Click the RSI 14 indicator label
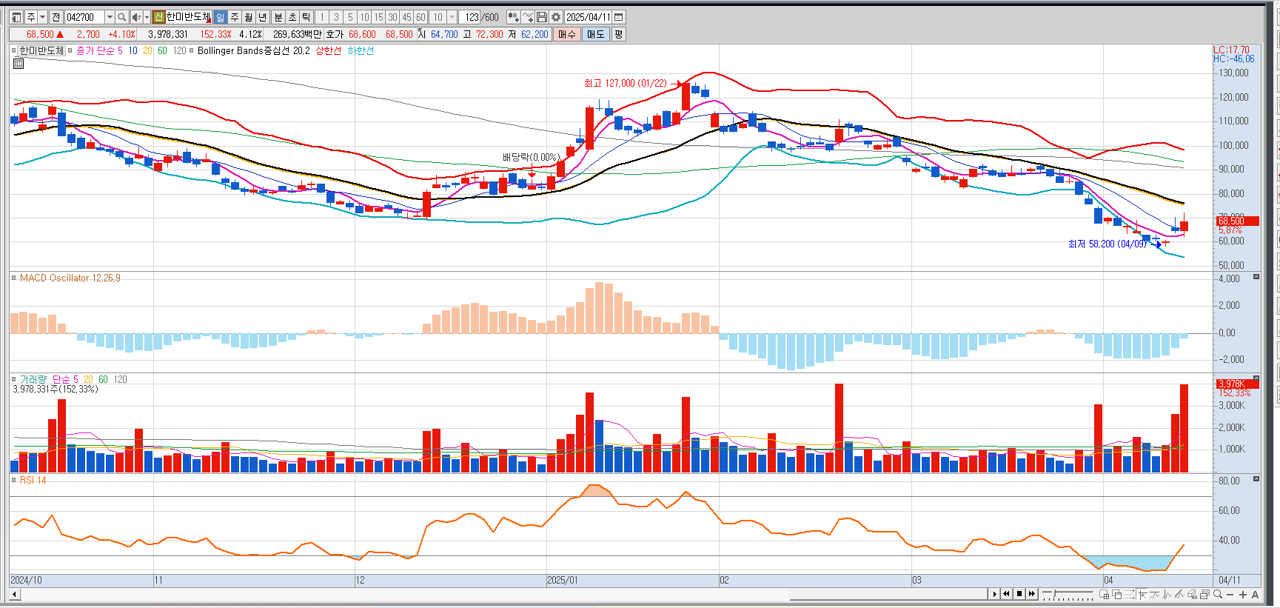Image resolution: width=1280 pixels, height=608 pixels. click(x=33, y=481)
